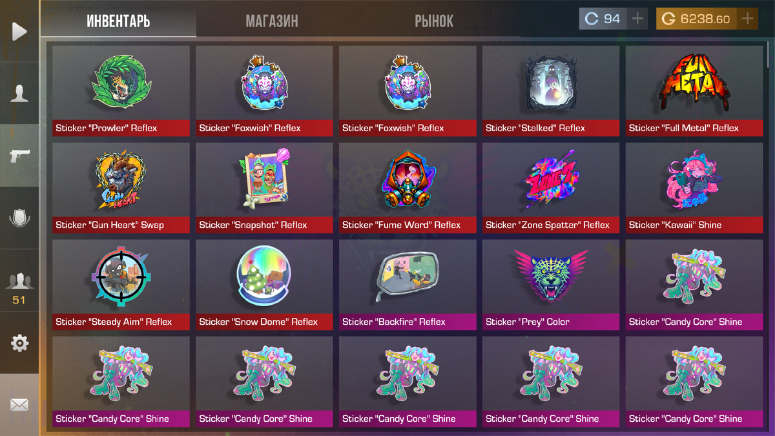Select Sticker "Prey" Color item
Viewport: 775px width, 436px height.
[551, 285]
